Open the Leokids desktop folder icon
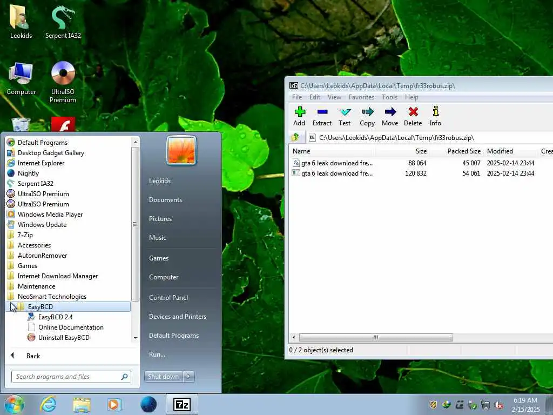 (21, 22)
